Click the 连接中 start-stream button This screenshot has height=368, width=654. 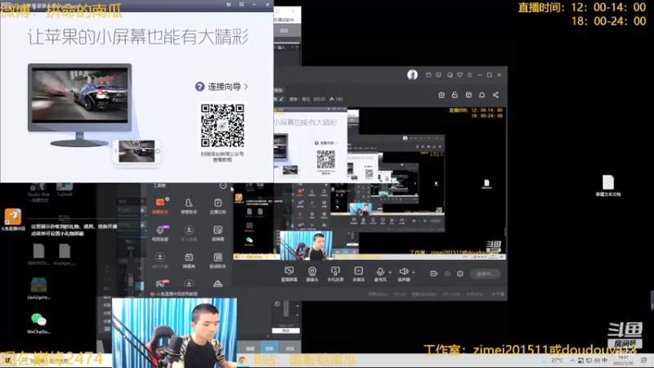point(485,274)
